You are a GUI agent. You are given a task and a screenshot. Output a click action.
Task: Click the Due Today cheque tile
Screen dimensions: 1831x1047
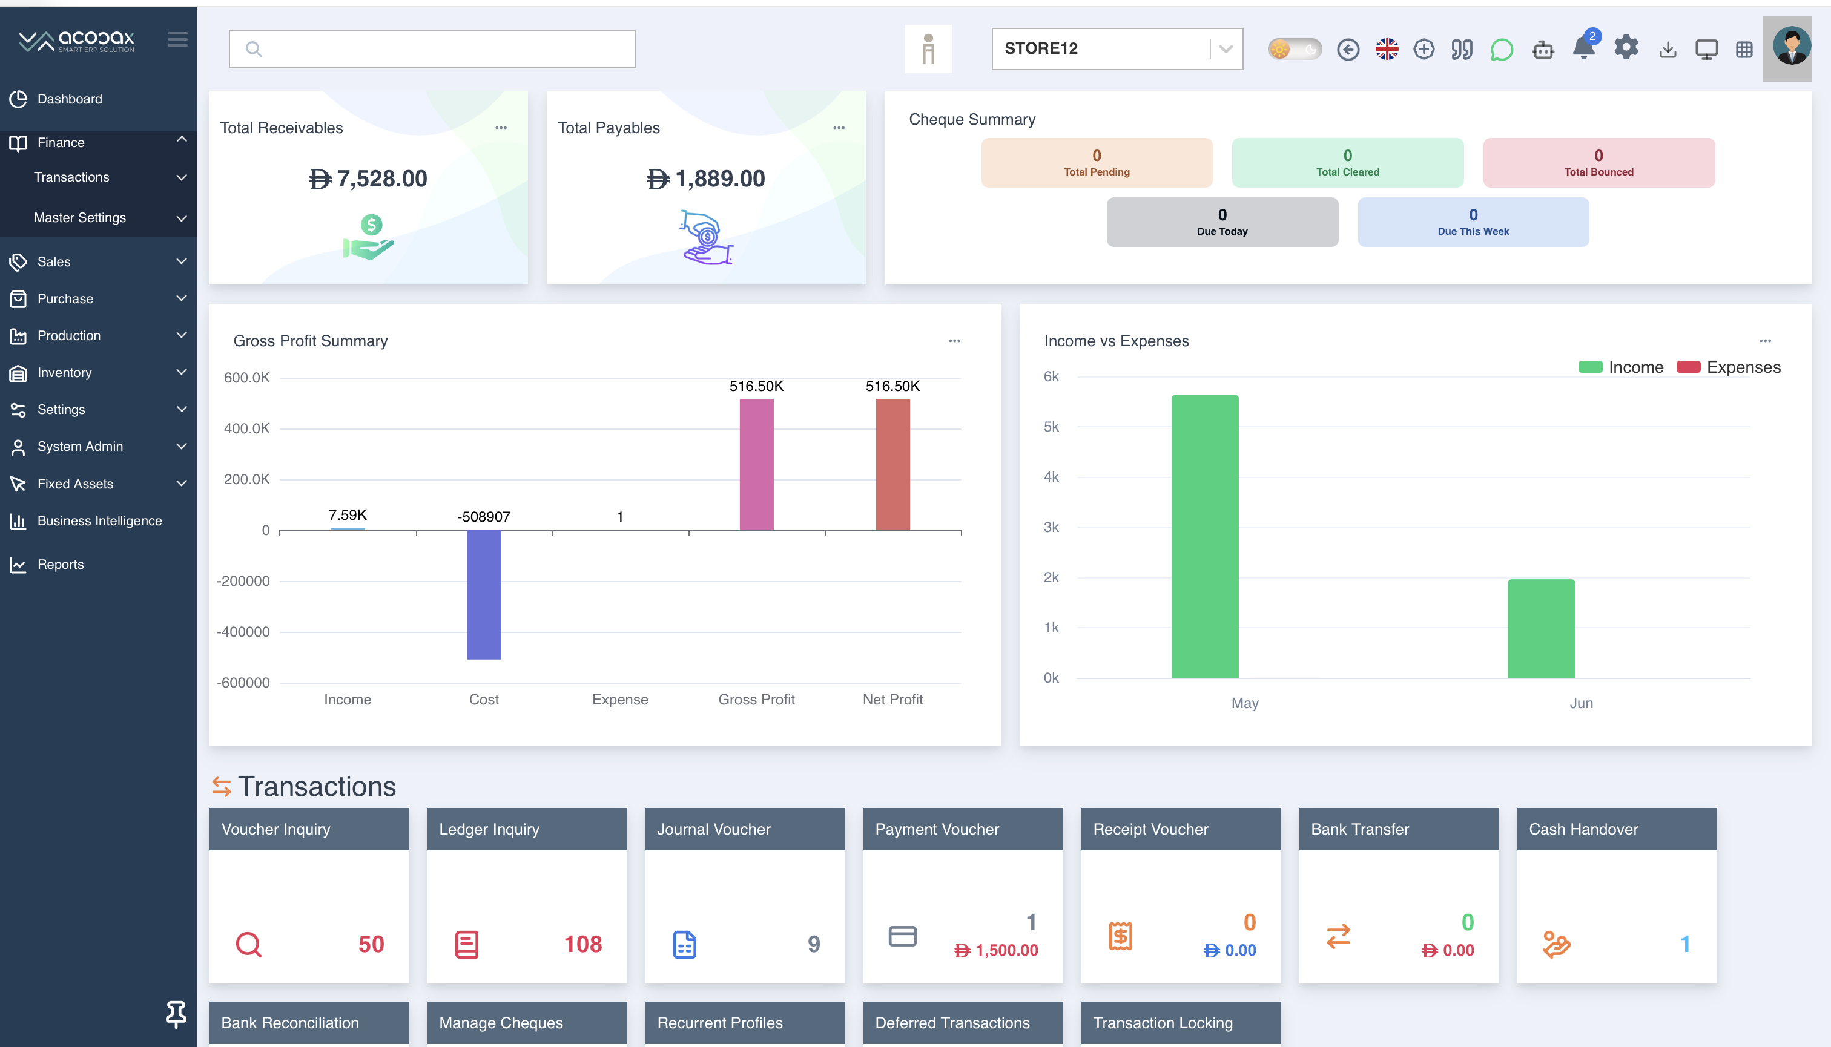pyautogui.click(x=1222, y=222)
